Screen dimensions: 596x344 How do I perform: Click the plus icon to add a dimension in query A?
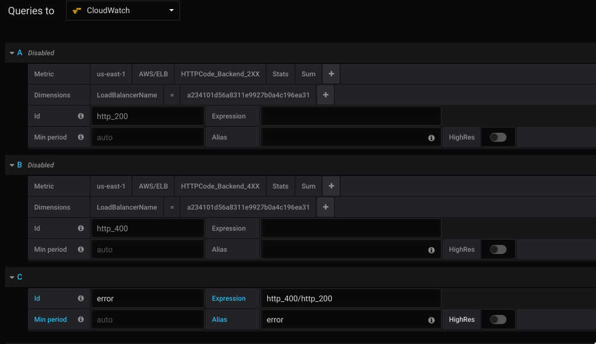click(x=325, y=95)
